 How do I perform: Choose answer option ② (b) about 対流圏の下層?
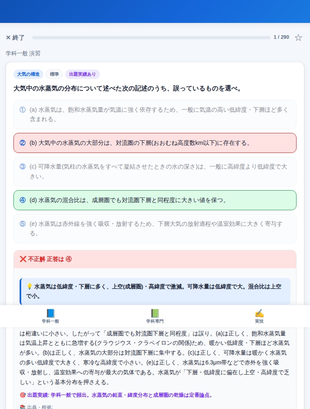pos(155,143)
